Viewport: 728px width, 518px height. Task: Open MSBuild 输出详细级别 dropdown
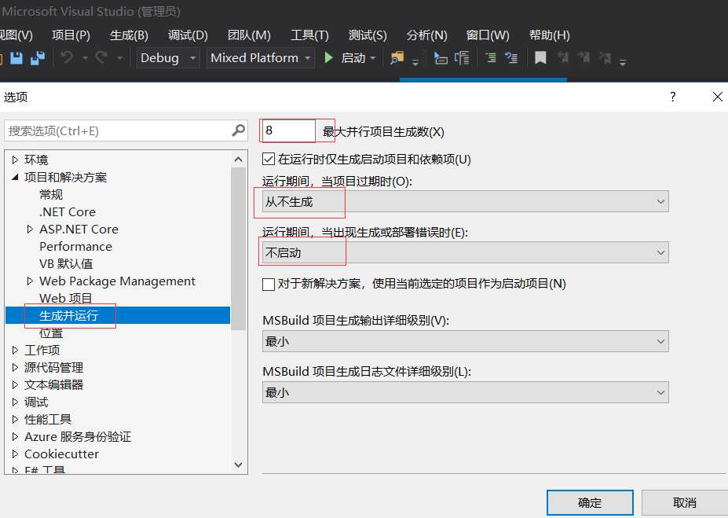pos(465,341)
